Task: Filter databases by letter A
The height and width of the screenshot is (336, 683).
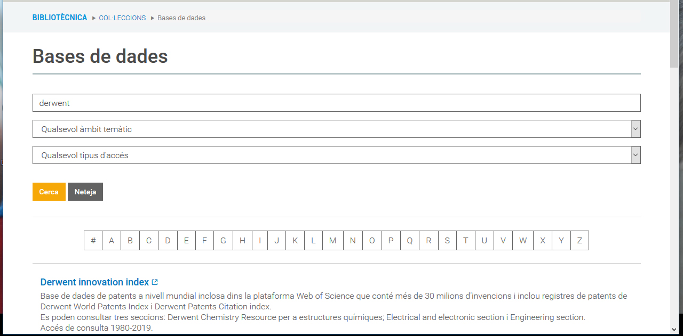Action: (x=112, y=241)
